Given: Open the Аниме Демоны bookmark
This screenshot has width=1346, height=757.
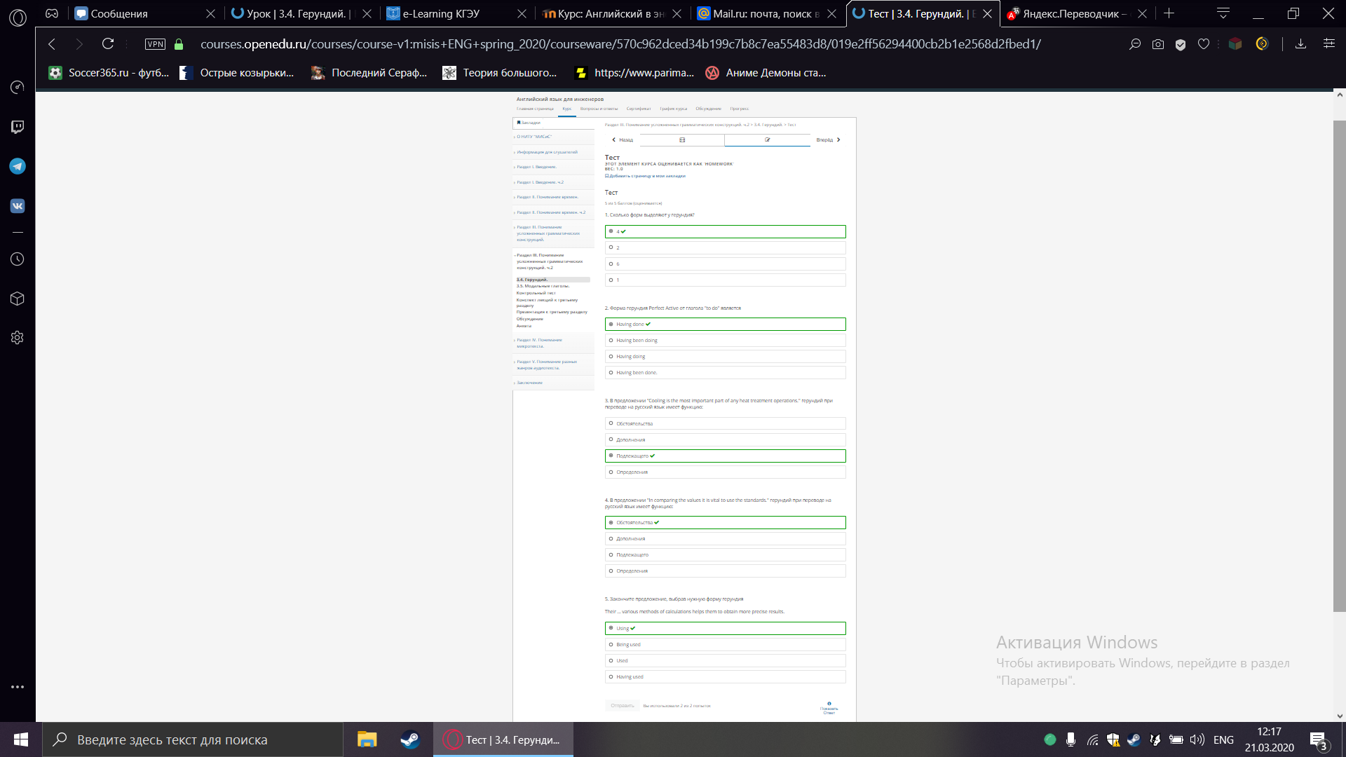Looking at the screenshot, I should [766, 73].
